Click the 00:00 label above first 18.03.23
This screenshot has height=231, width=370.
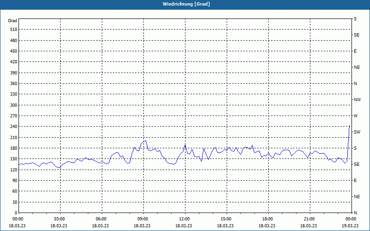18,219
